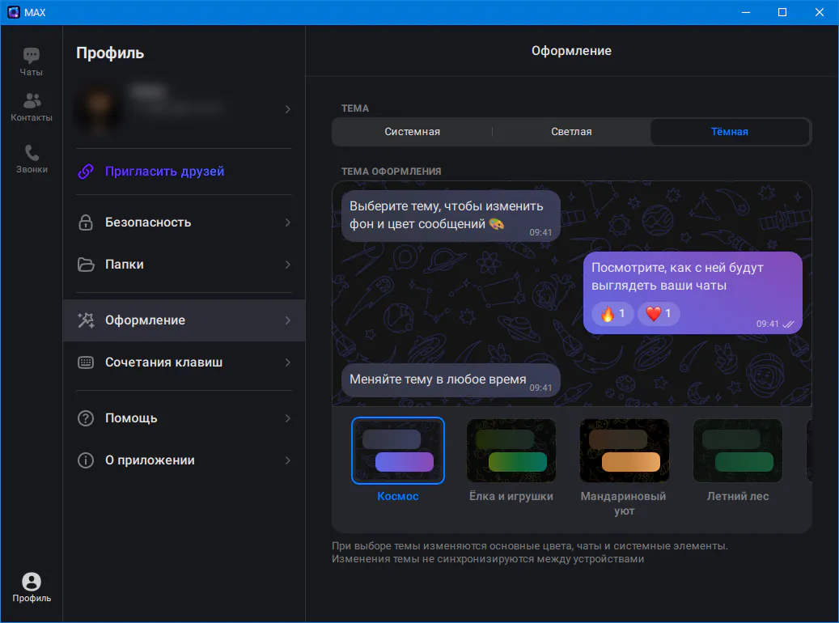Open the Contacts sidebar icon
This screenshot has height=623, width=839.
(x=32, y=101)
